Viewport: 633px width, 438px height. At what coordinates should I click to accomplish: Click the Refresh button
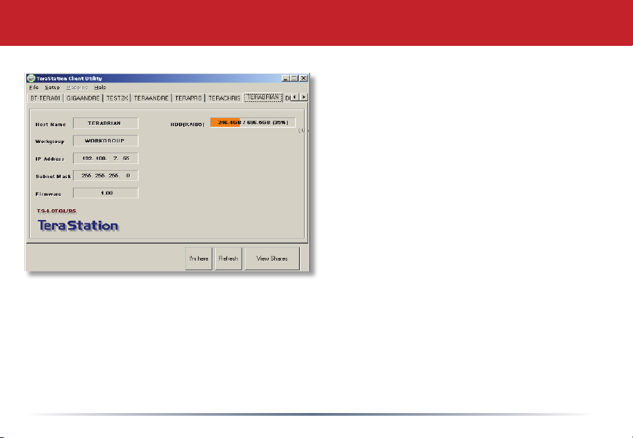[x=228, y=258]
